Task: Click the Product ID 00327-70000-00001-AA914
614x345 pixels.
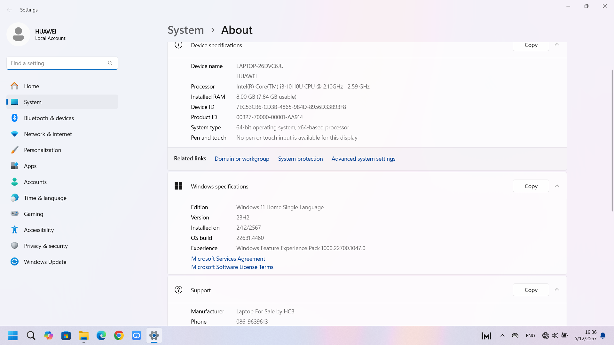Action: [269, 117]
